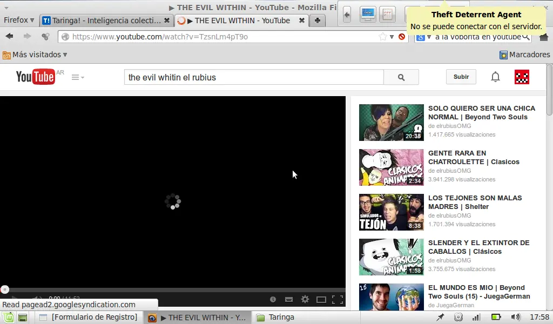Open YouTube guide hamburger menu
553x324 pixels.
[x=78, y=77]
